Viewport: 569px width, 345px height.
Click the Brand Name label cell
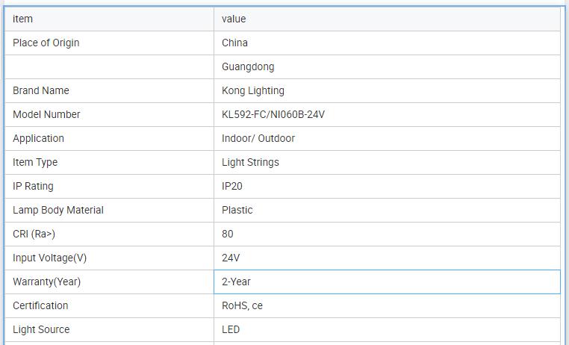pyautogui.click(x=41, y=90)
